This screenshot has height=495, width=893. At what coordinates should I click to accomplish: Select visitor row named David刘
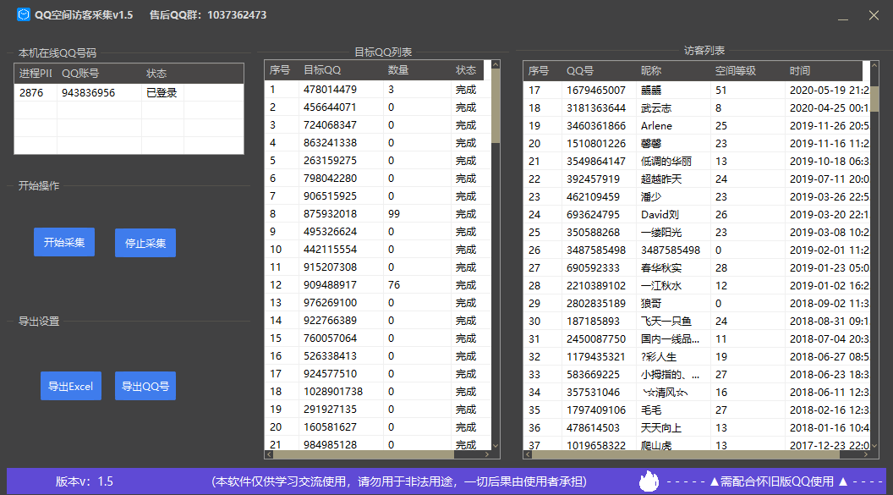[x=659, y=215]
